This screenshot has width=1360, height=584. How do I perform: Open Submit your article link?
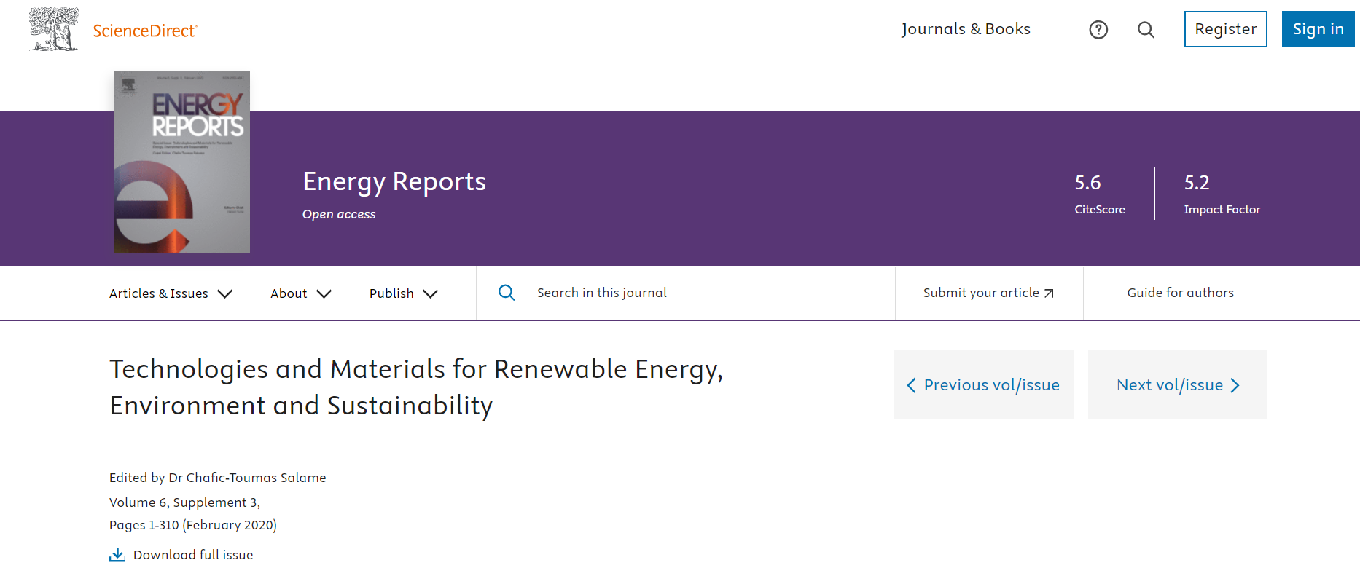coord(989,293)
